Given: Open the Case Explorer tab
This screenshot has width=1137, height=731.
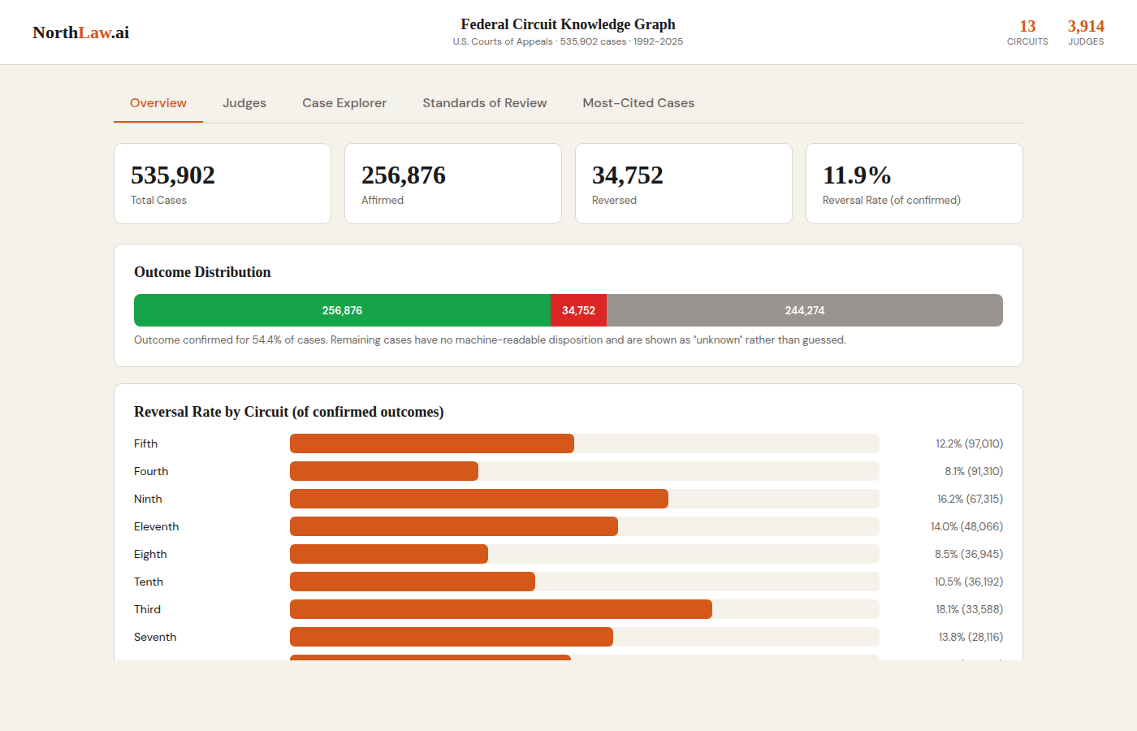Looking at the screenshot, I should (344, 103).
